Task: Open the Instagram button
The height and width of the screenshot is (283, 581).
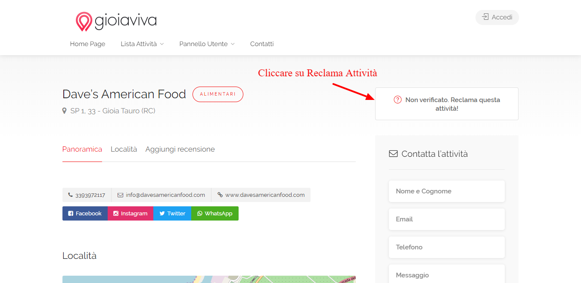Action: 130,214
